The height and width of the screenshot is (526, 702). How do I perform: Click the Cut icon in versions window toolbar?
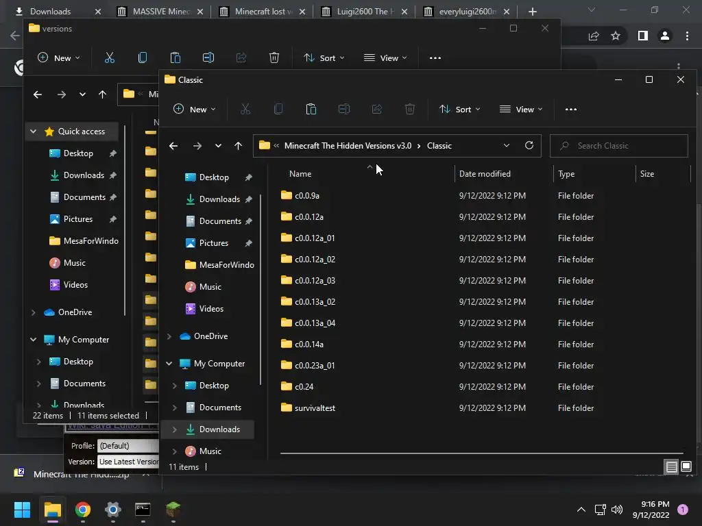coord(110,58)
